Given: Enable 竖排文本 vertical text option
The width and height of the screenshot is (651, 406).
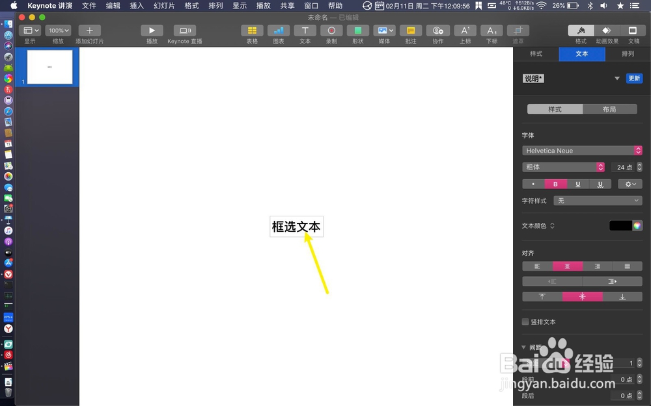Looking at the screenshot, I should point(524,322).
